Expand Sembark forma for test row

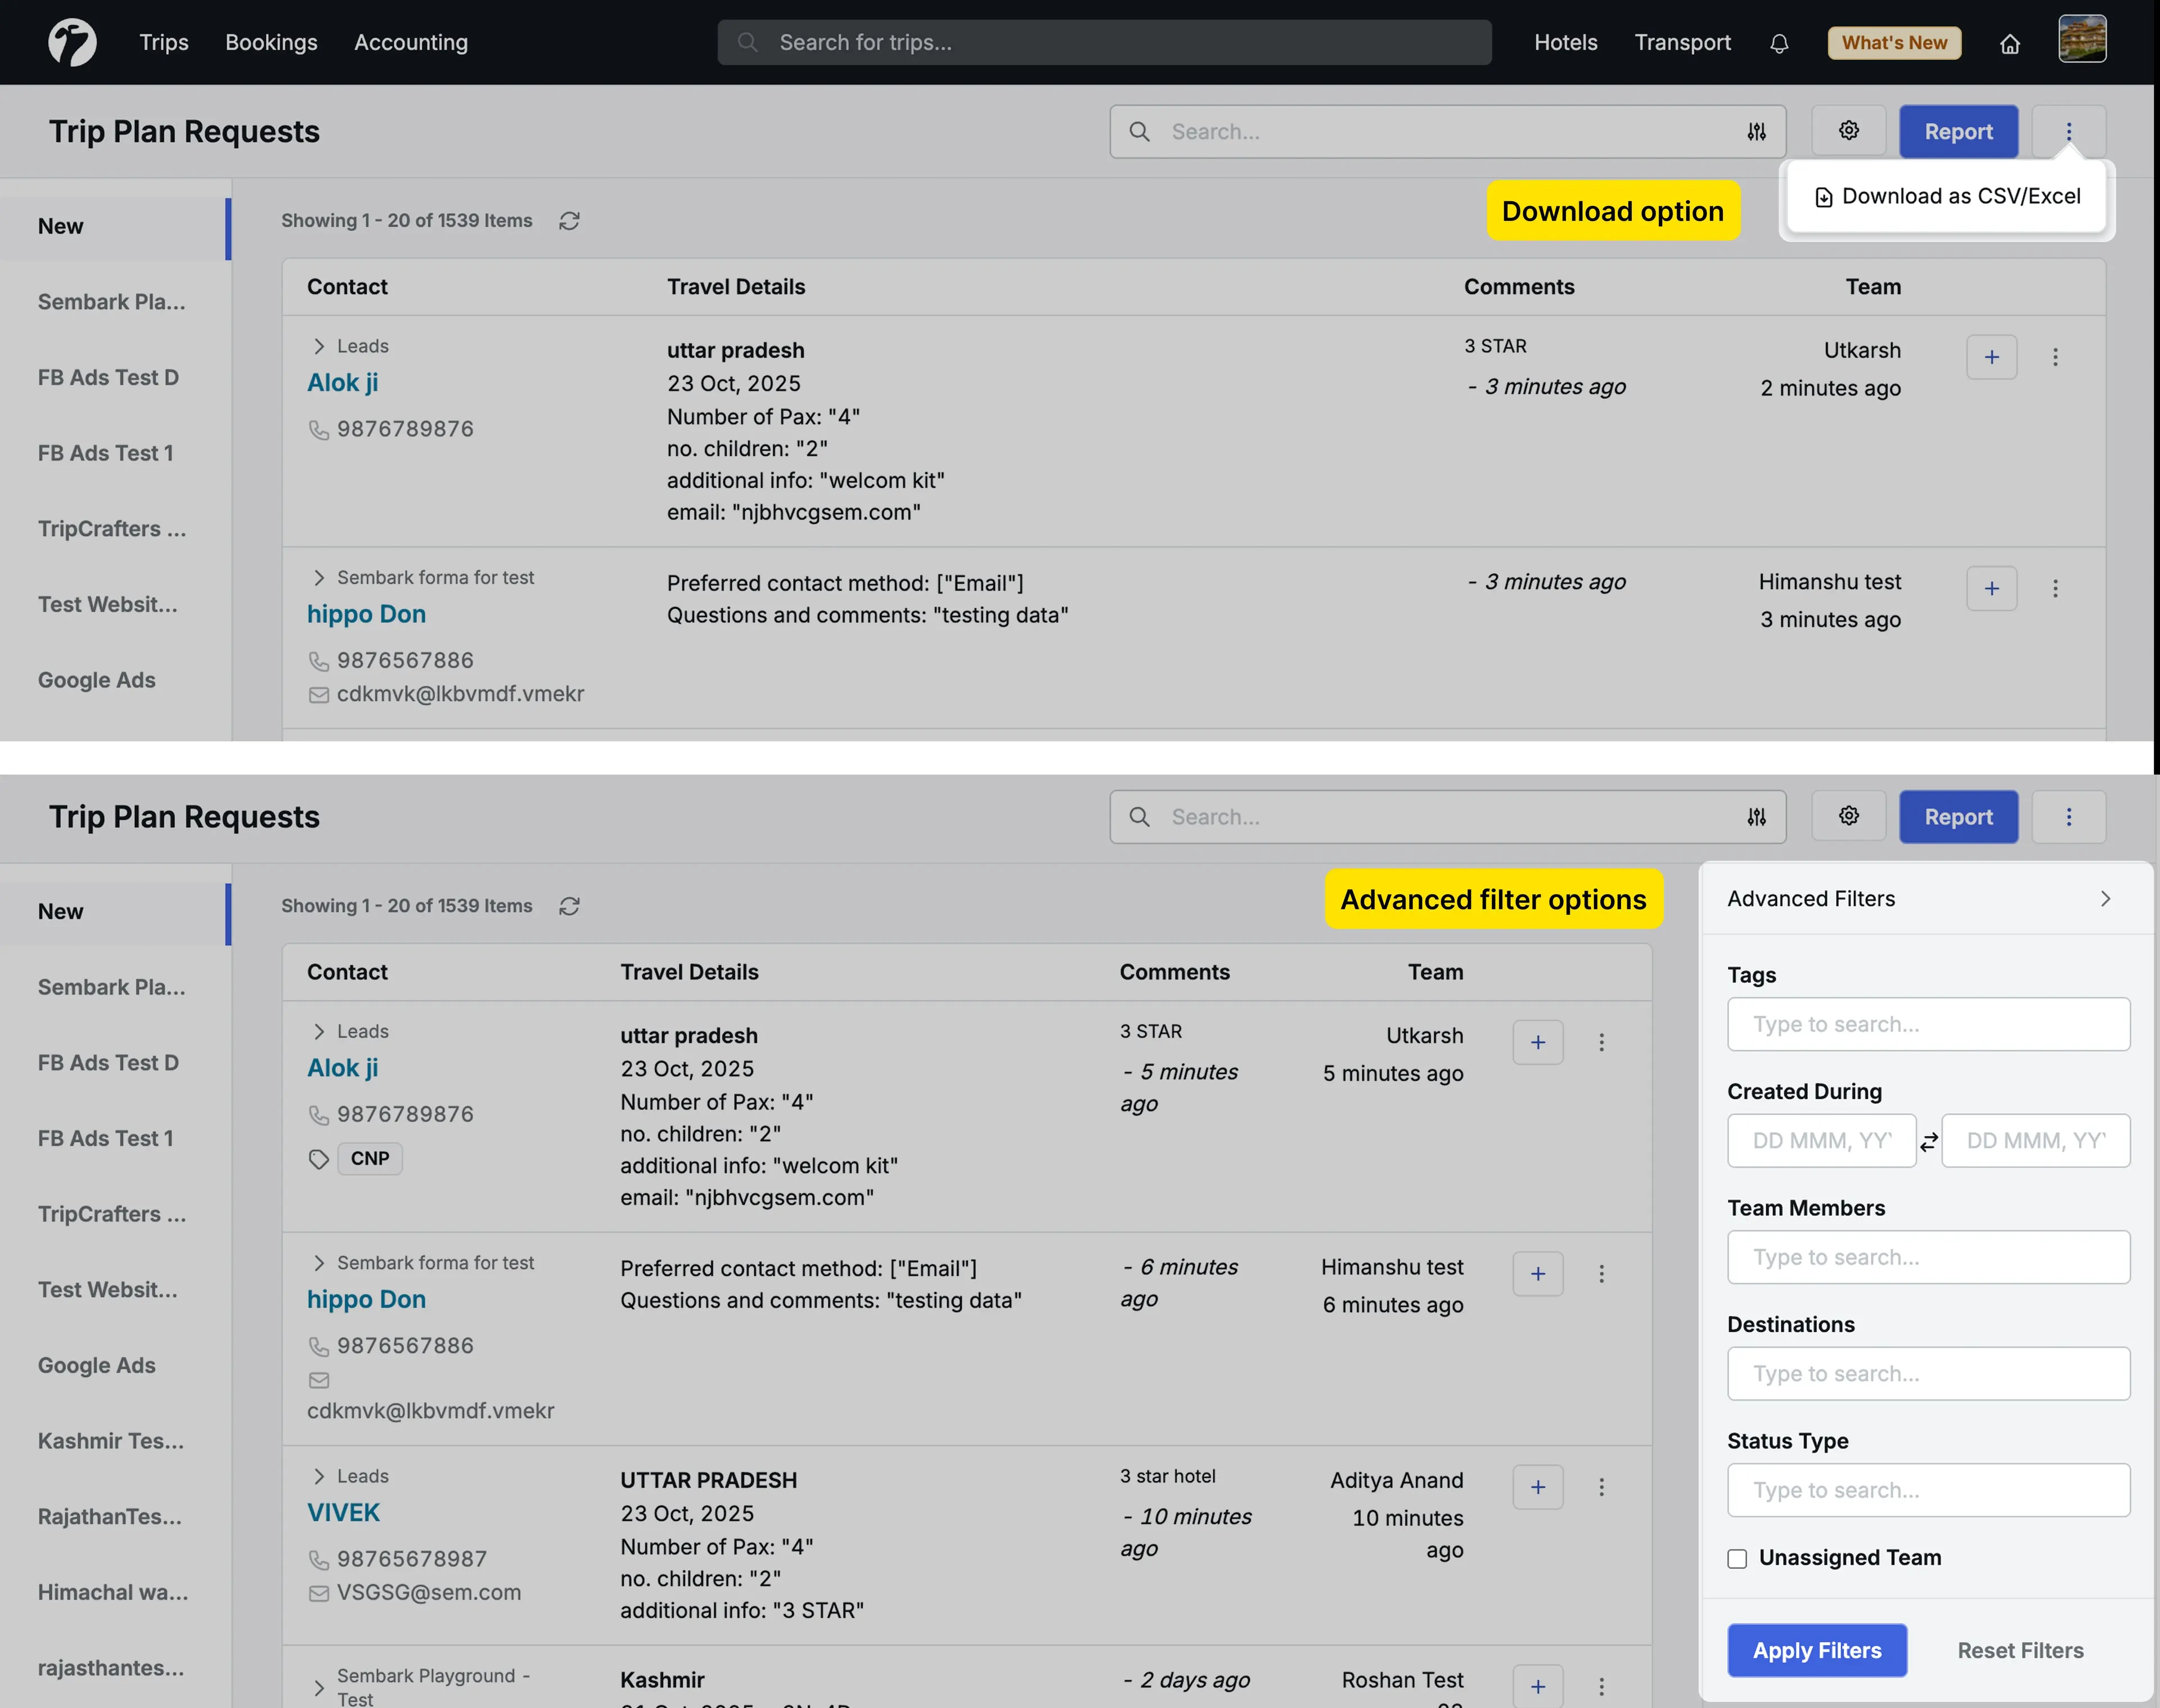319,578
